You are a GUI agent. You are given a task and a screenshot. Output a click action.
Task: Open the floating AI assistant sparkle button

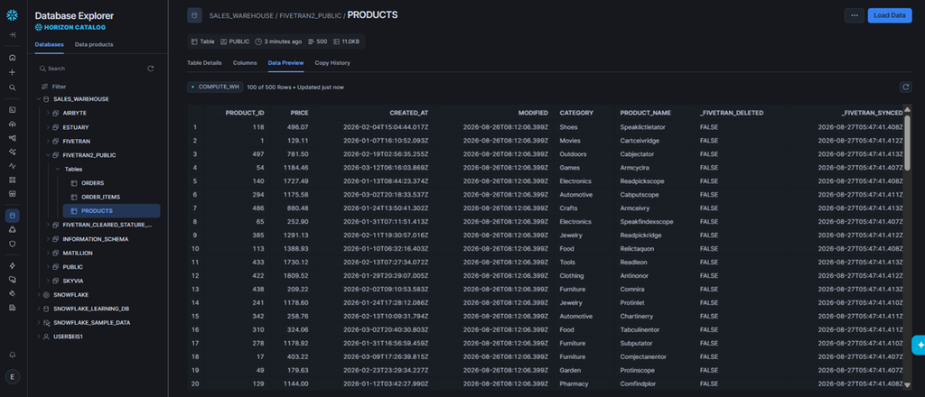pyautogui.click(x=919, y=346)
